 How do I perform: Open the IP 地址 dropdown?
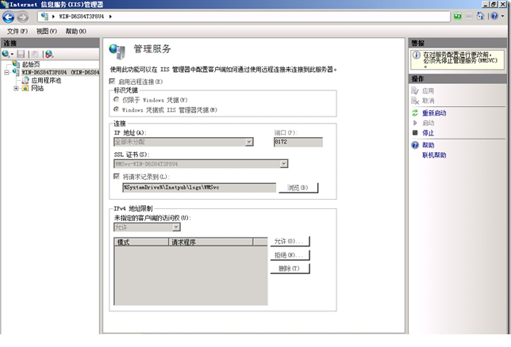tap(249, 142)
